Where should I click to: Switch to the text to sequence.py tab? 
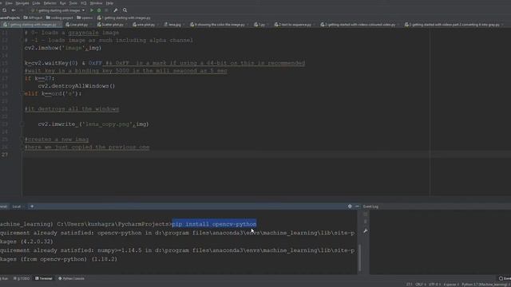295,25
